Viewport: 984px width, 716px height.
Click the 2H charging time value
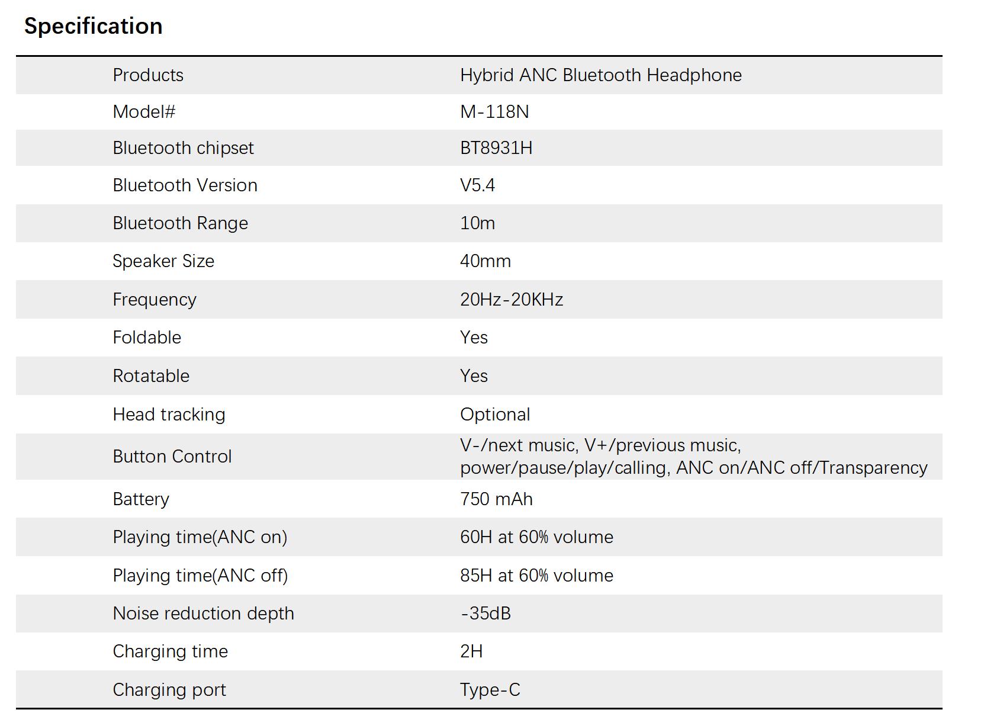(471, 651)
